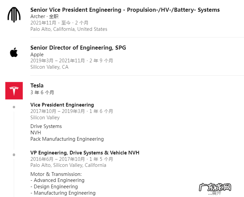Open the Tesla logo thumbnail

14,90
